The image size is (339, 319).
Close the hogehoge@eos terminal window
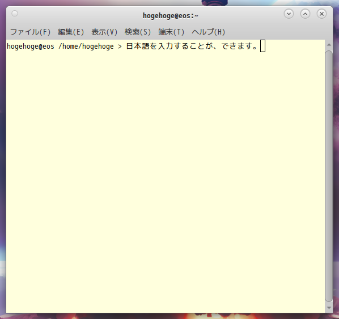(321, 14)
